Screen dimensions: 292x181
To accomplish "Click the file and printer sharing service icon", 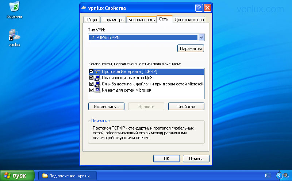I will [97, 84].
